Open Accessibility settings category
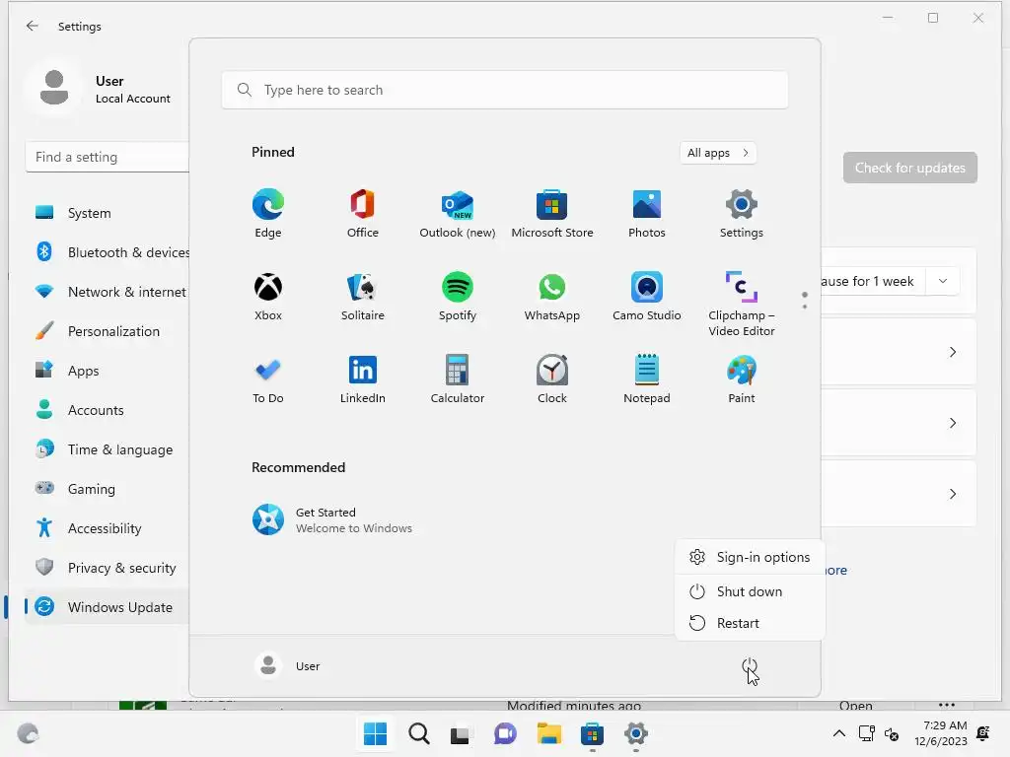This screenshot has width=1010, height=757. (107, 528)
